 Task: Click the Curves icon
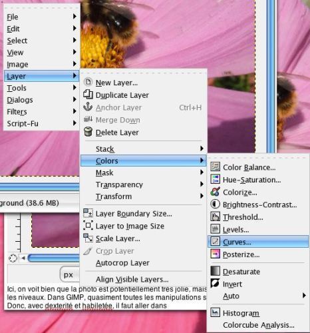[215, 241]
